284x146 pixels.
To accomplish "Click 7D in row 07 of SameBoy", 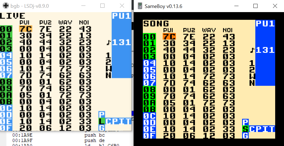I will [169, 83].
